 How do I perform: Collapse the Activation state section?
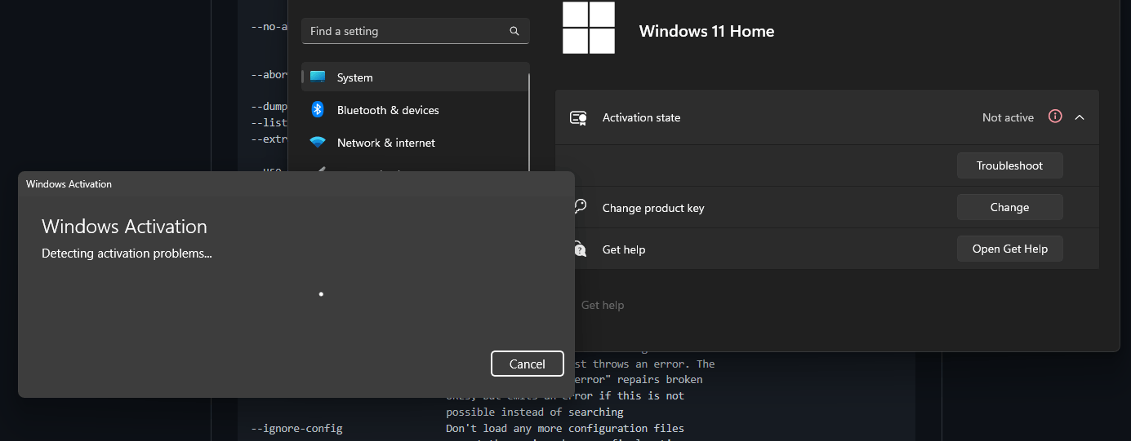pos(1080,117)
